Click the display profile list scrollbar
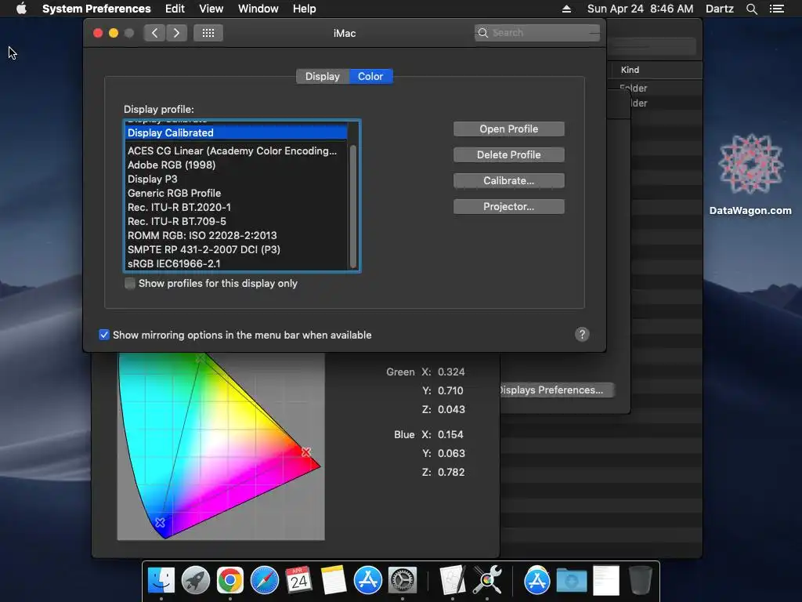Viewport: 802px width, 602px height. click(x=353, y=206)
